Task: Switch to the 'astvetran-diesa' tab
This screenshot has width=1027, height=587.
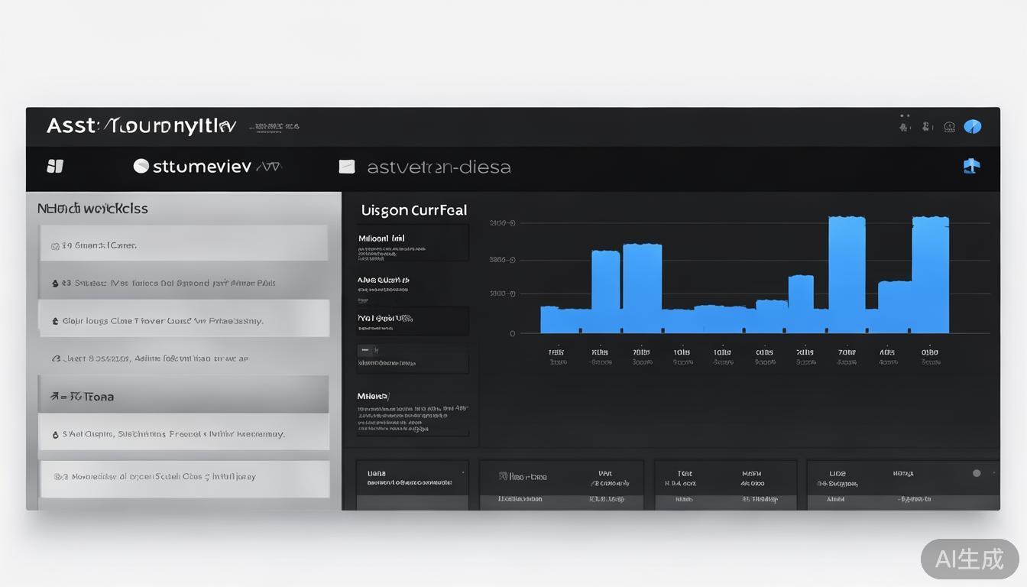Action: coord(438,167)
